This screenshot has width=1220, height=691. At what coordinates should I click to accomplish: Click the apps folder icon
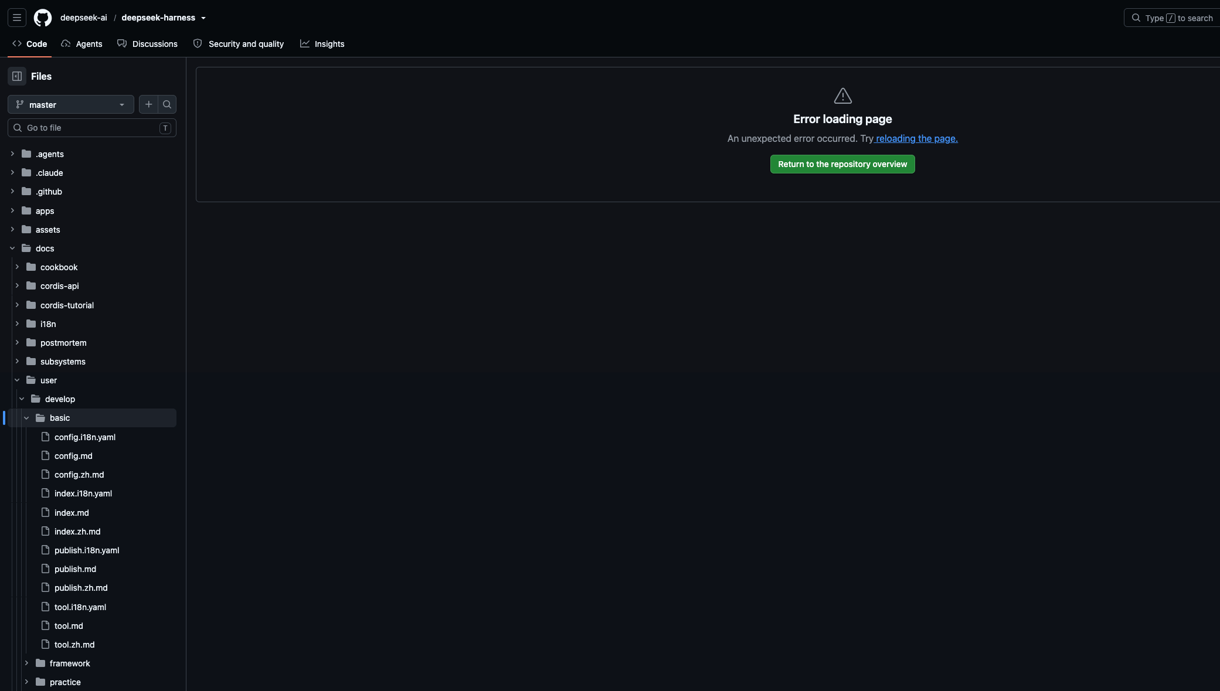point(26,210)
